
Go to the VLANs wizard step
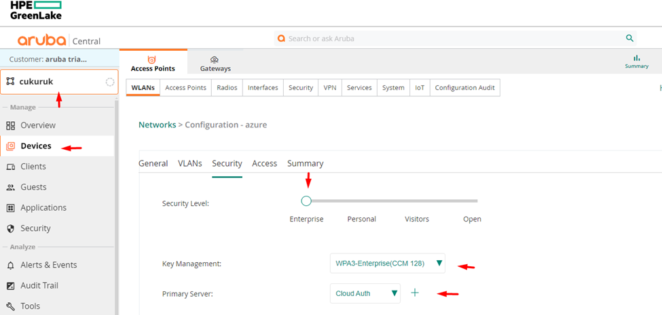[x=190, y=163]
